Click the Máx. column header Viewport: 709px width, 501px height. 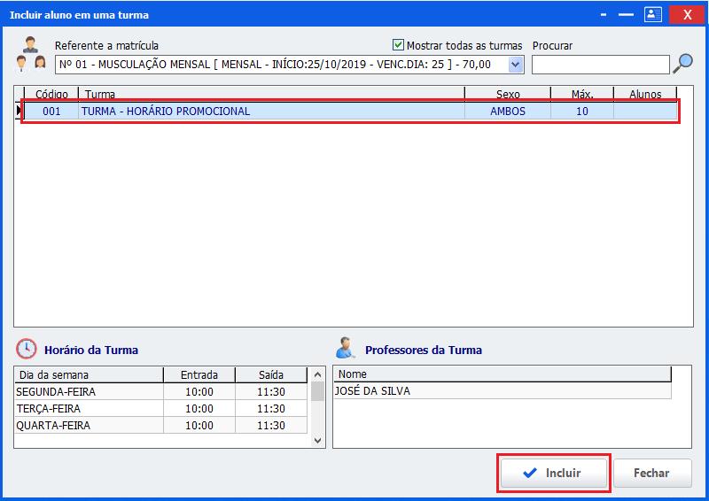pos(582,94)
